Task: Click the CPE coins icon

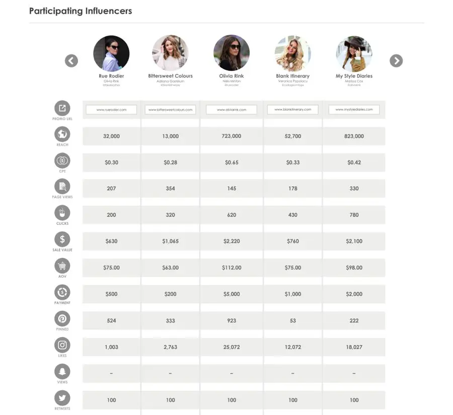Action: click(x=62, y=161)
